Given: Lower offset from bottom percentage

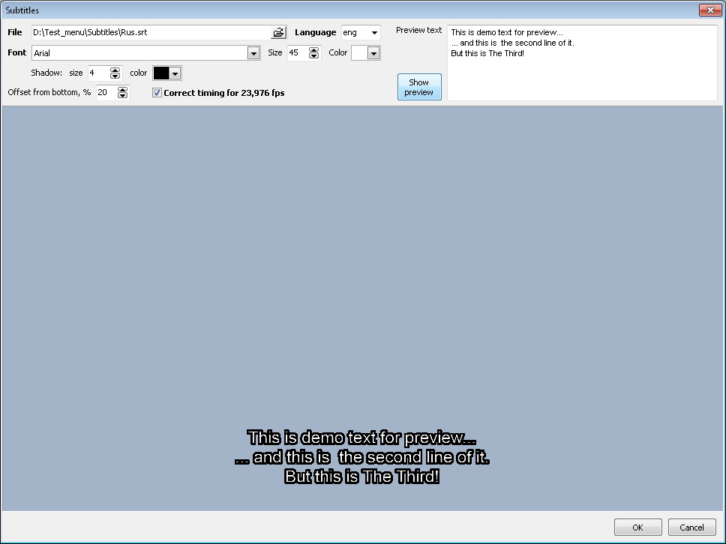Looking at the screenshot, I should 123,96.
